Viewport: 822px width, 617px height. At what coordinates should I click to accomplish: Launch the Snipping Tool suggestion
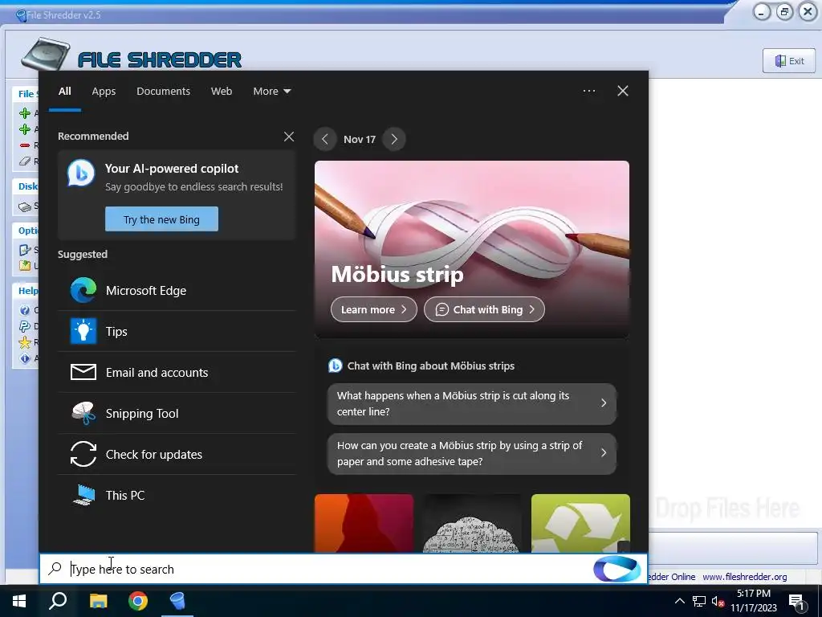click(x=177, y=414)
